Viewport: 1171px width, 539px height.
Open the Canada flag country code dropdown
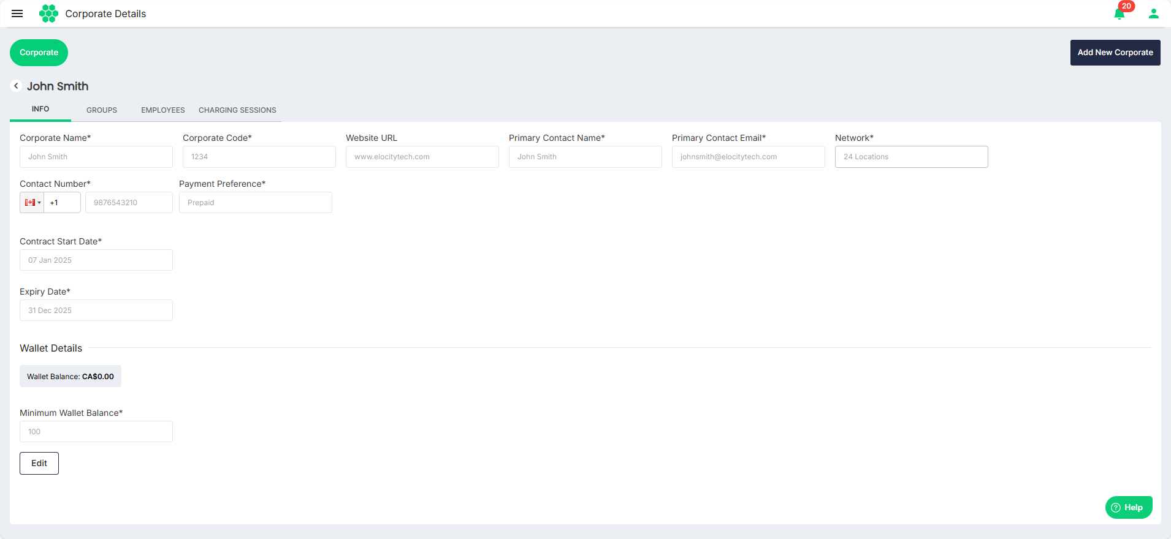click(x=32, y=203)
